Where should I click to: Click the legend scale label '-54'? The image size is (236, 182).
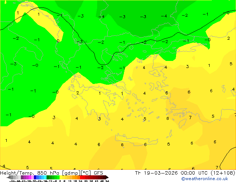(12, 181)
